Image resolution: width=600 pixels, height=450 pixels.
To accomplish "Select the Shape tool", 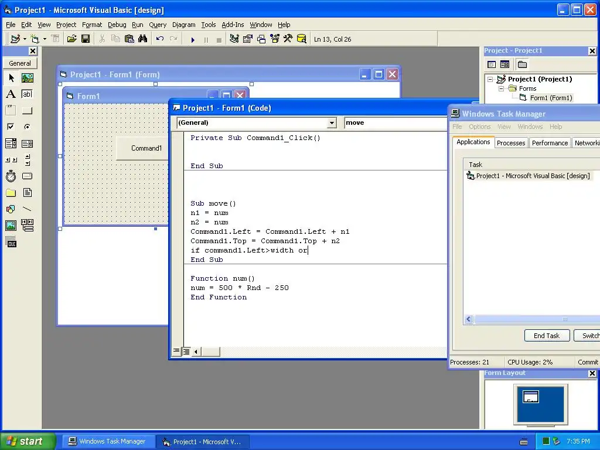I will pos(11,209).
